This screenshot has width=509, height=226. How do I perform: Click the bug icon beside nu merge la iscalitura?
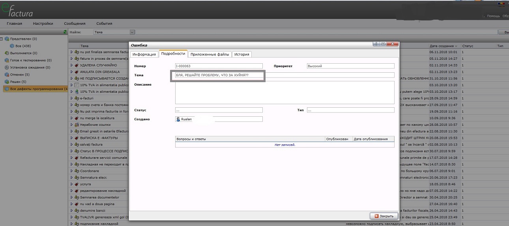(x=77, y=118)
